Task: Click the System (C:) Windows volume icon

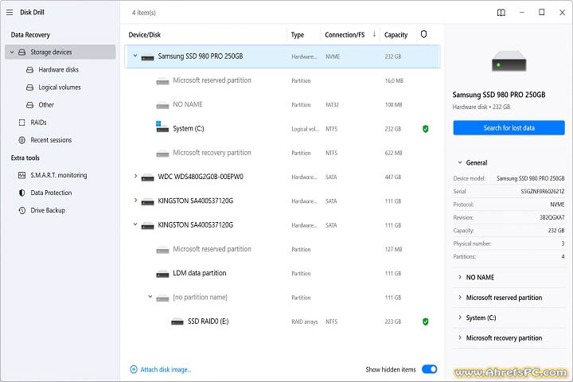Action: (x=162, y=127)
